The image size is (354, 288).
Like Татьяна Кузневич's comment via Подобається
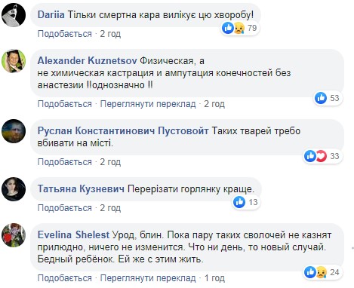click(65, 208)
